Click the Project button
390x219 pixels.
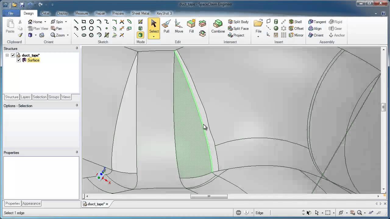[236, 35]
